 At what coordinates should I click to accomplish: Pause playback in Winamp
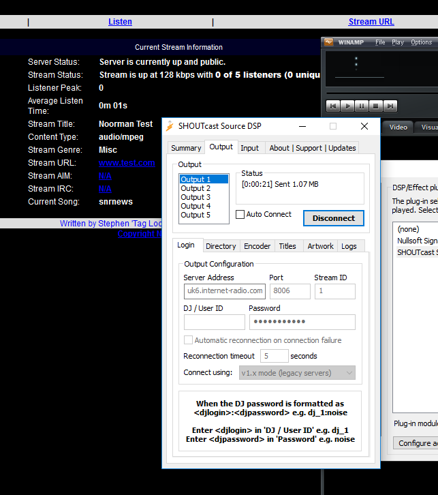click(362, 106)
